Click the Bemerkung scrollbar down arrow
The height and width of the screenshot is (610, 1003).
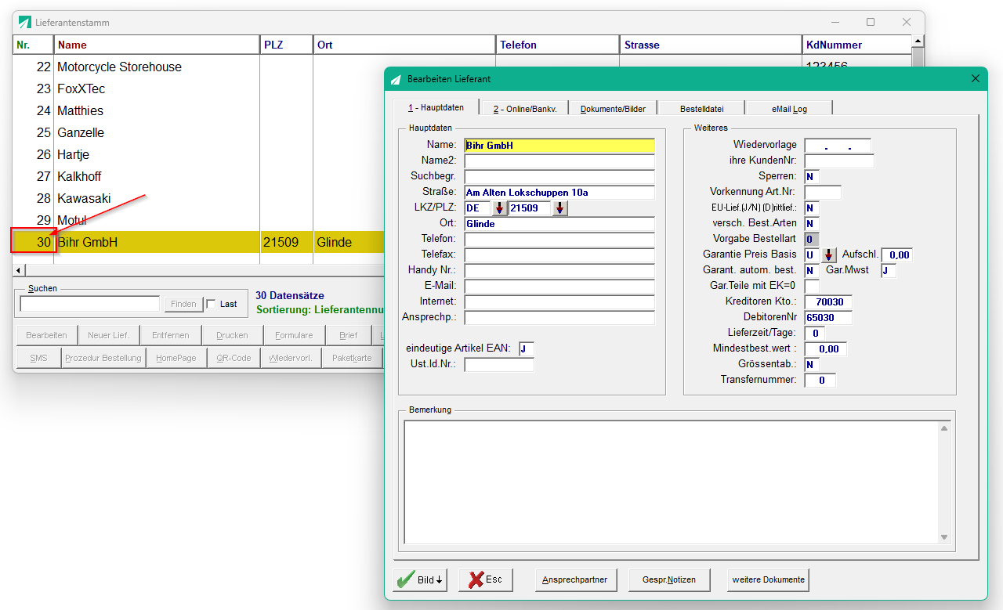click(x=944, y=537)
